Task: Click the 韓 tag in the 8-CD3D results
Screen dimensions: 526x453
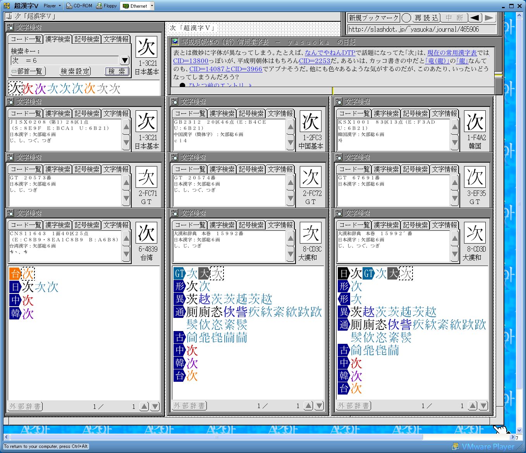Action: click(x=344, y=376)
